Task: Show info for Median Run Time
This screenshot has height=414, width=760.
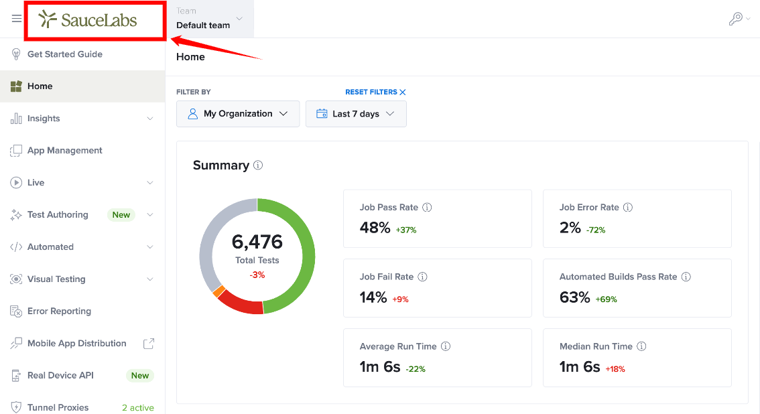Action: coord(641,346)
